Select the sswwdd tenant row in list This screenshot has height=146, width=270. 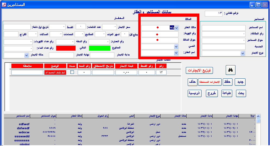pyautogui.click(x=130, y=136)
